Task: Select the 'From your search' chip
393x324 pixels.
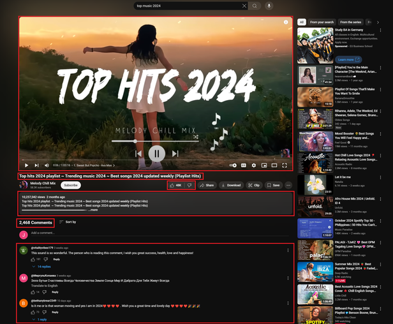Action: (322, 22)
